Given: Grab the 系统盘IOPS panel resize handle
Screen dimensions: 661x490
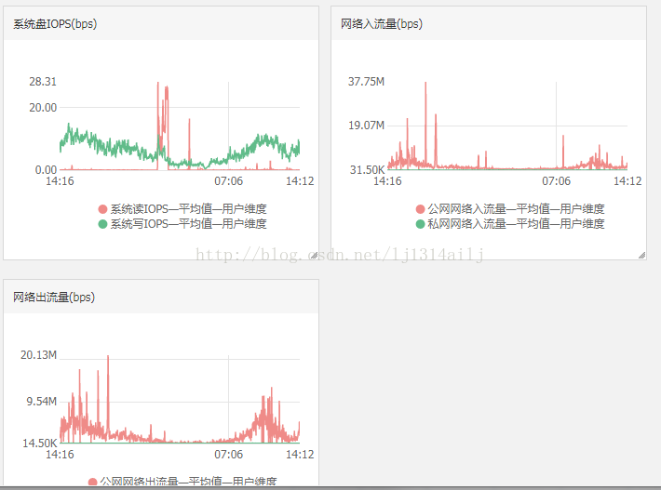Looking at the screenshot, I should pos(313,255).
